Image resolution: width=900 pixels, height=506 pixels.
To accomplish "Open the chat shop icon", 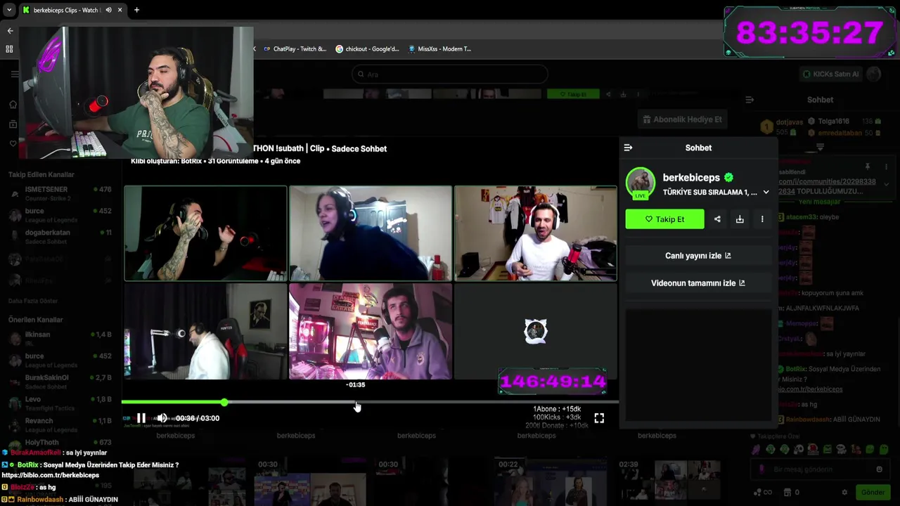I will 787,492.
